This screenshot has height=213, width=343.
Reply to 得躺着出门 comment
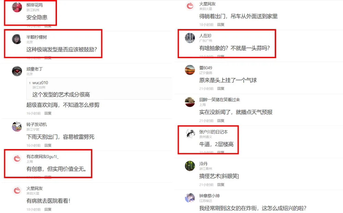(221, 25)
